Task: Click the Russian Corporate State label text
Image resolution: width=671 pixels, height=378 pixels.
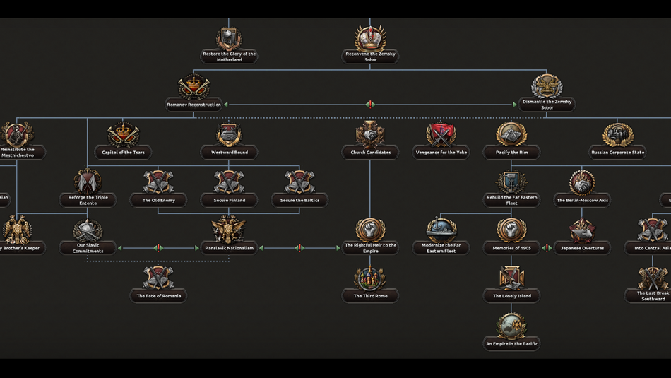Action: click(x=617, y=153)
